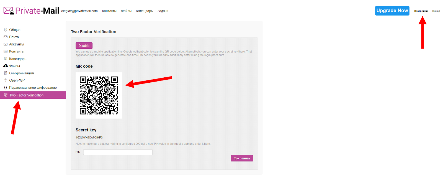Click the QR code heading
Image resolution: width=443 pixels, height=180 pixels.
pos(84,66)
